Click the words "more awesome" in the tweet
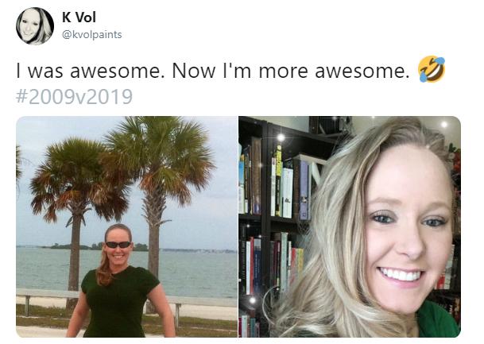Screen dimensions: 484x344 tap(332, 71)
